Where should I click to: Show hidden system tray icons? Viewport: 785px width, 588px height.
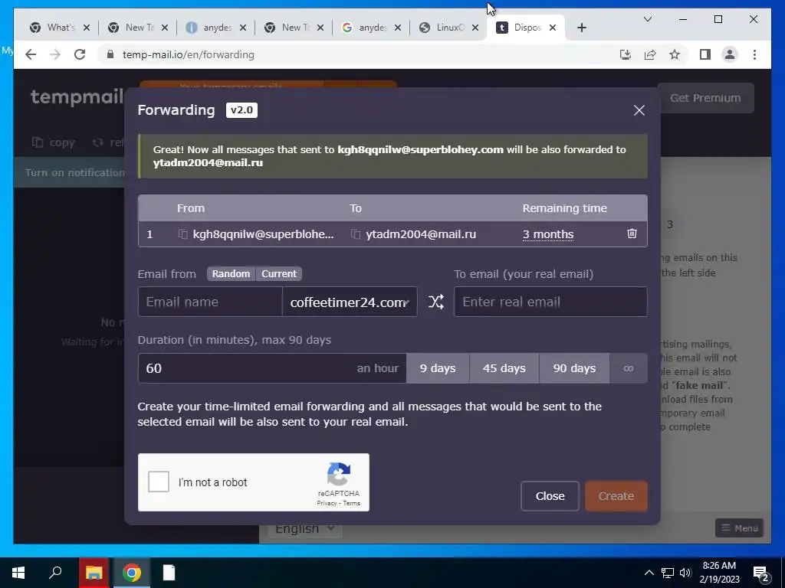pyautogui.click(x=649, y=573)
